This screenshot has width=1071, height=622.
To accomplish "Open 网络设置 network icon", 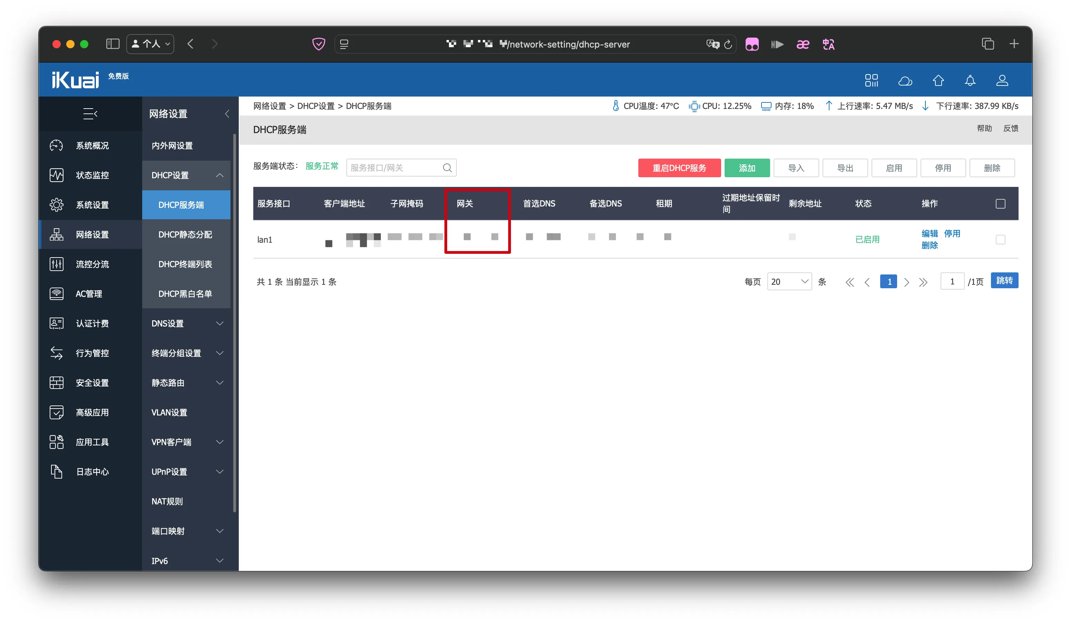I will [57, 235].
